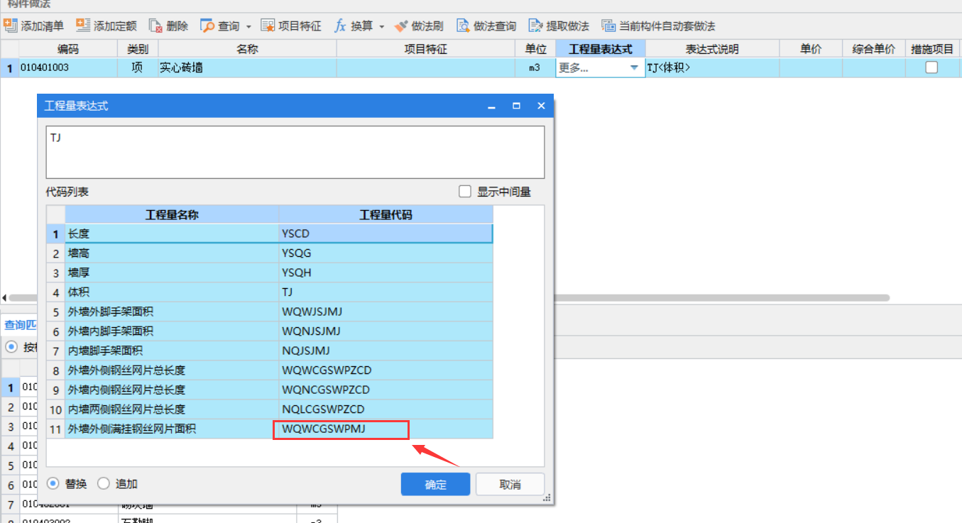Select the 追加 radio button

coord(104,483)
